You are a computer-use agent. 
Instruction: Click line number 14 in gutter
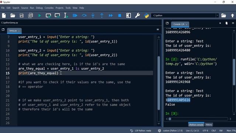(x=7, y=69)
